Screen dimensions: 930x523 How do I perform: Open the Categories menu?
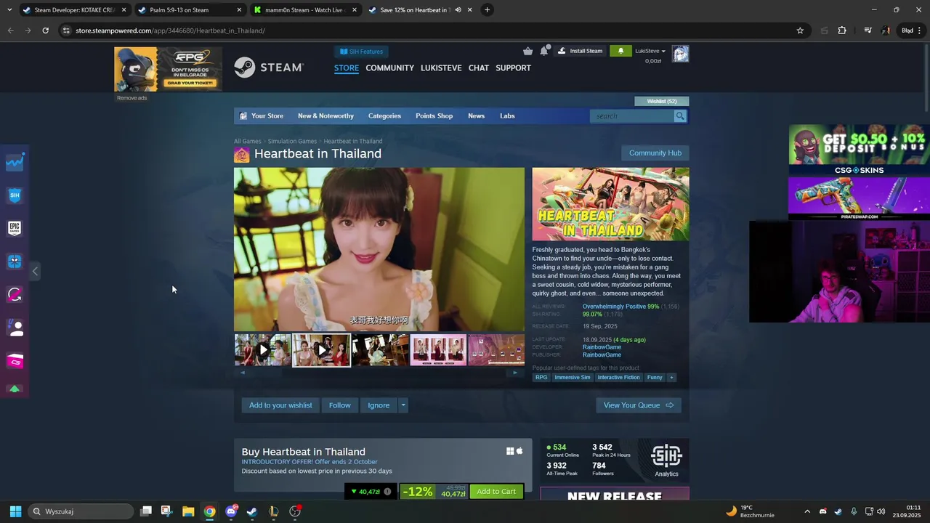pyautogui.click(x=384, y=116)
